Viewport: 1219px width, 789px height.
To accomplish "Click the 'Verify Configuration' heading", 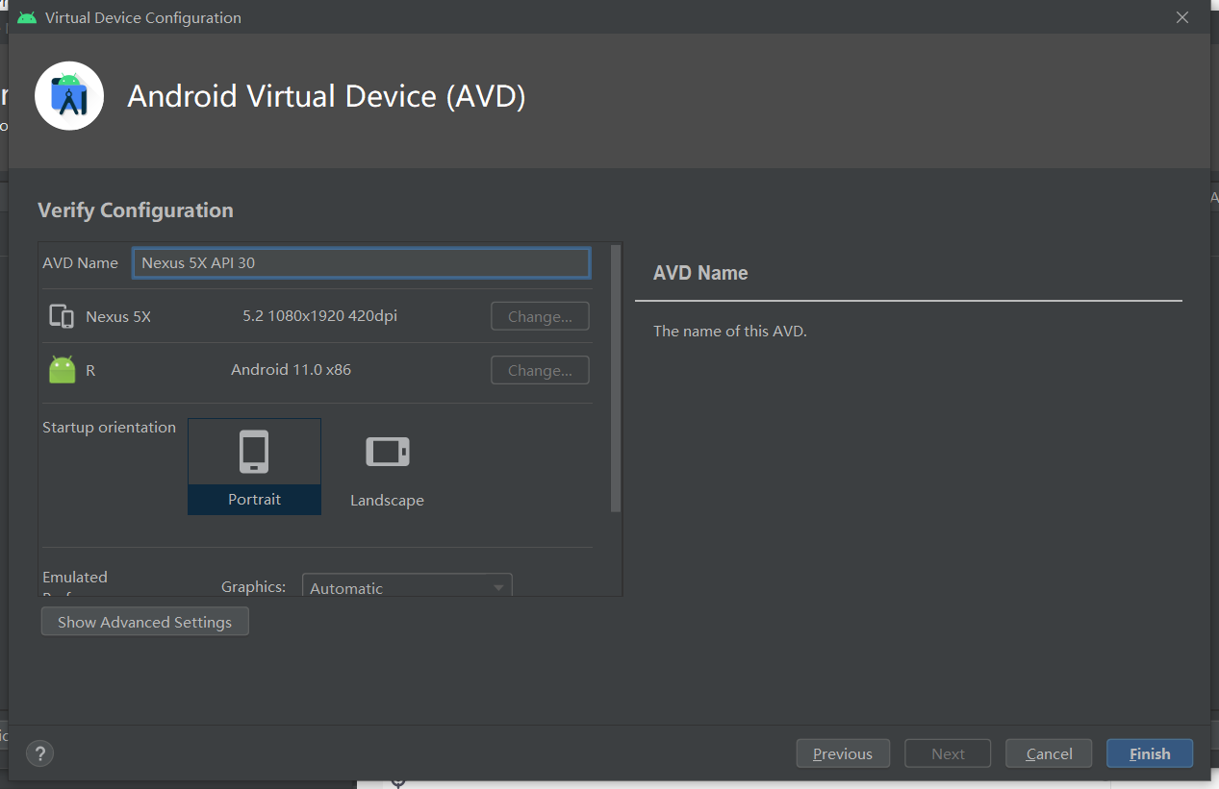I will [x=136, y=210].
